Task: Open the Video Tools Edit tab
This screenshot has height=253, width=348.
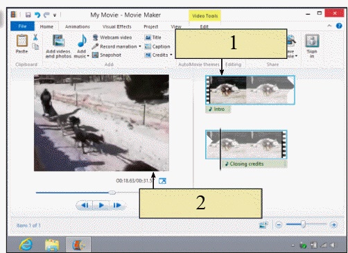Action: click(204, 26)
